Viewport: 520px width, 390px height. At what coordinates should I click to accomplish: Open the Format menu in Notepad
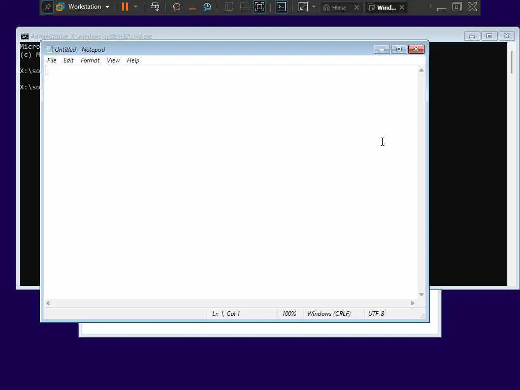tap(90, 60)
